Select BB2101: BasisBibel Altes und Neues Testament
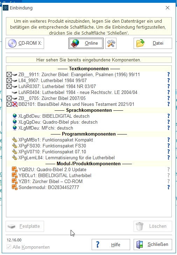The height and width of the screenshot is (255, 177). [76, 104]
